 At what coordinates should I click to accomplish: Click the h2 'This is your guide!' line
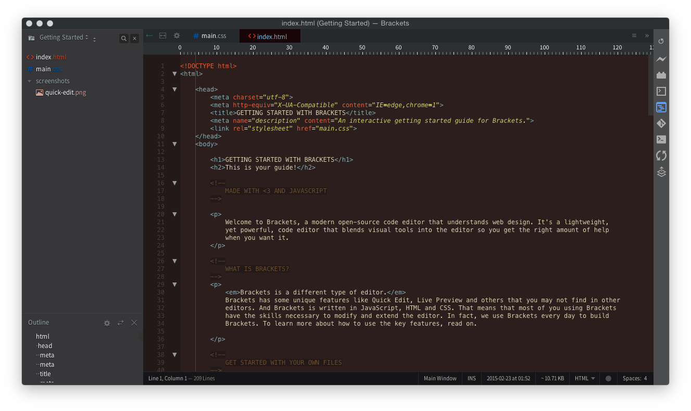tap(263, 168)
